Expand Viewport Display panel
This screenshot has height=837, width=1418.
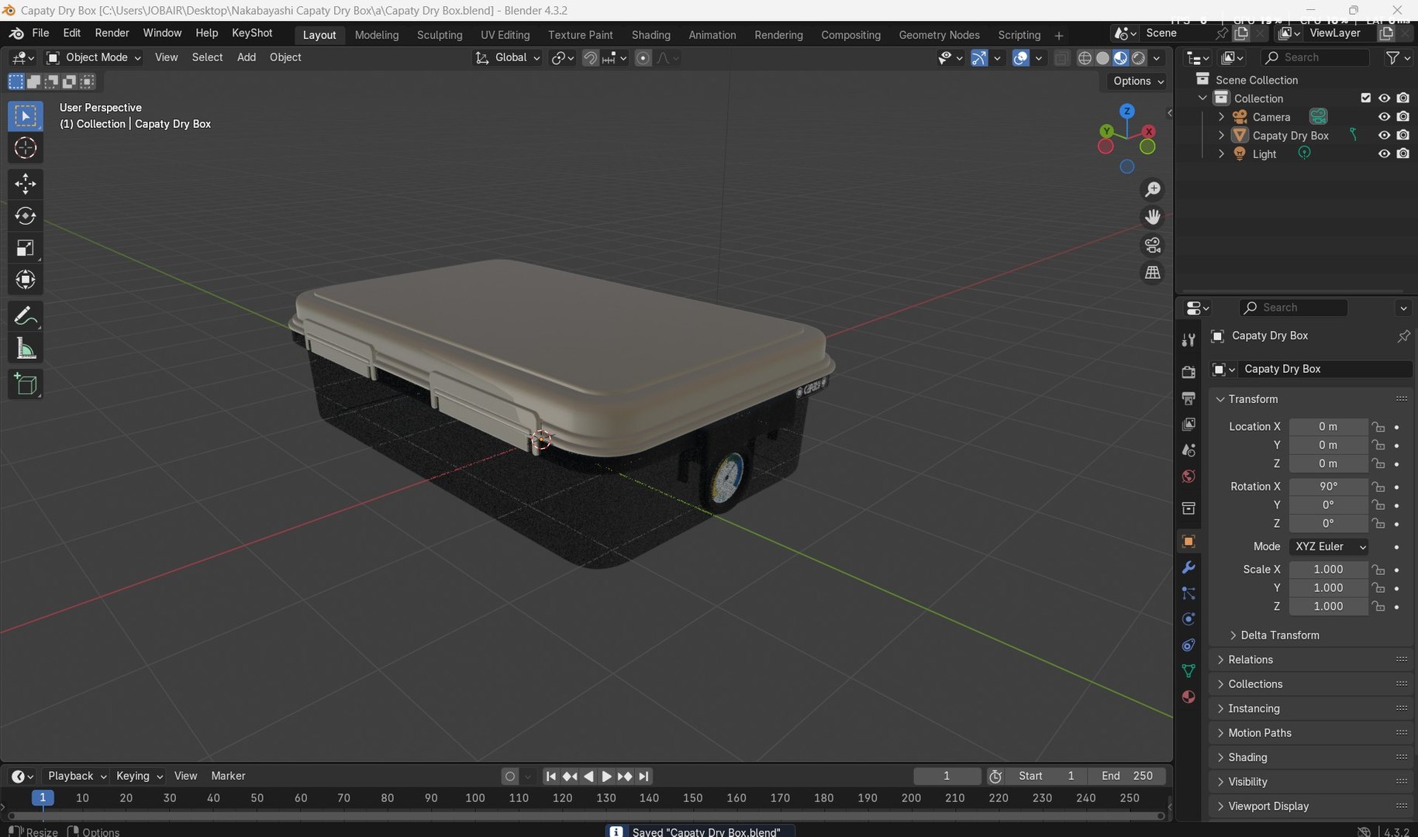pyautogui.click(x=1268, y=806)
